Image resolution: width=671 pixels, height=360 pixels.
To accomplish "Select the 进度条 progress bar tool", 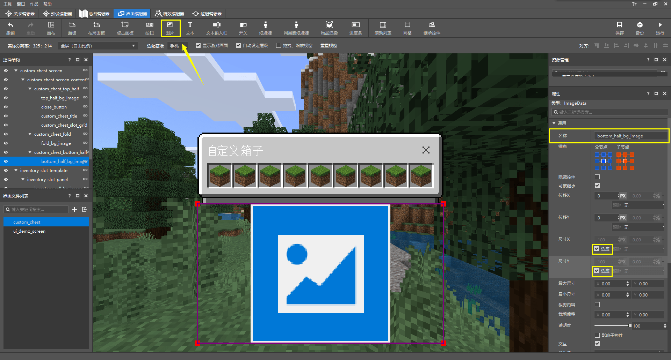I will (x=356, y=28).
